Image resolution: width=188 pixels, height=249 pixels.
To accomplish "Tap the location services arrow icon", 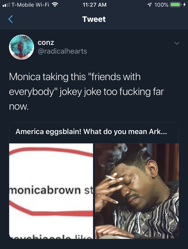I will [149, 5].
